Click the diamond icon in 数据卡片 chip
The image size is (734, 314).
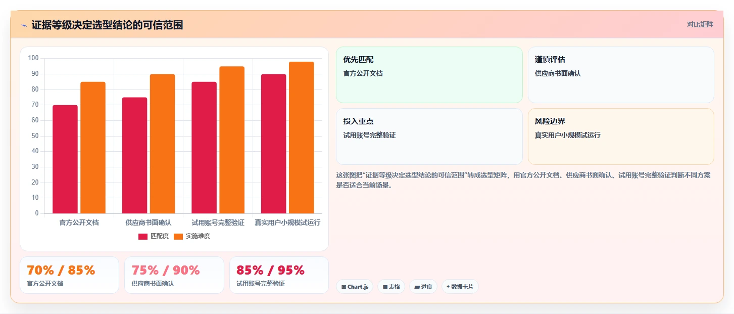pos(448,287)
